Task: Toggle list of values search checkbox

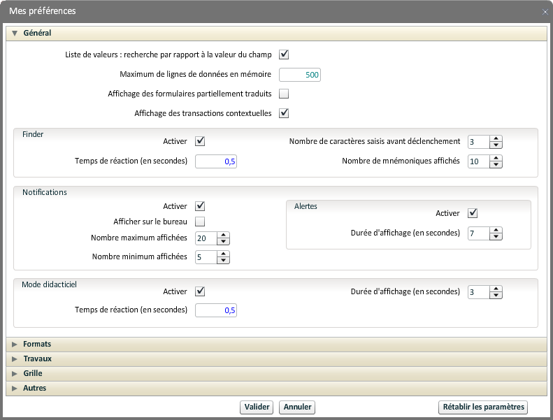Action: point(284,55)
